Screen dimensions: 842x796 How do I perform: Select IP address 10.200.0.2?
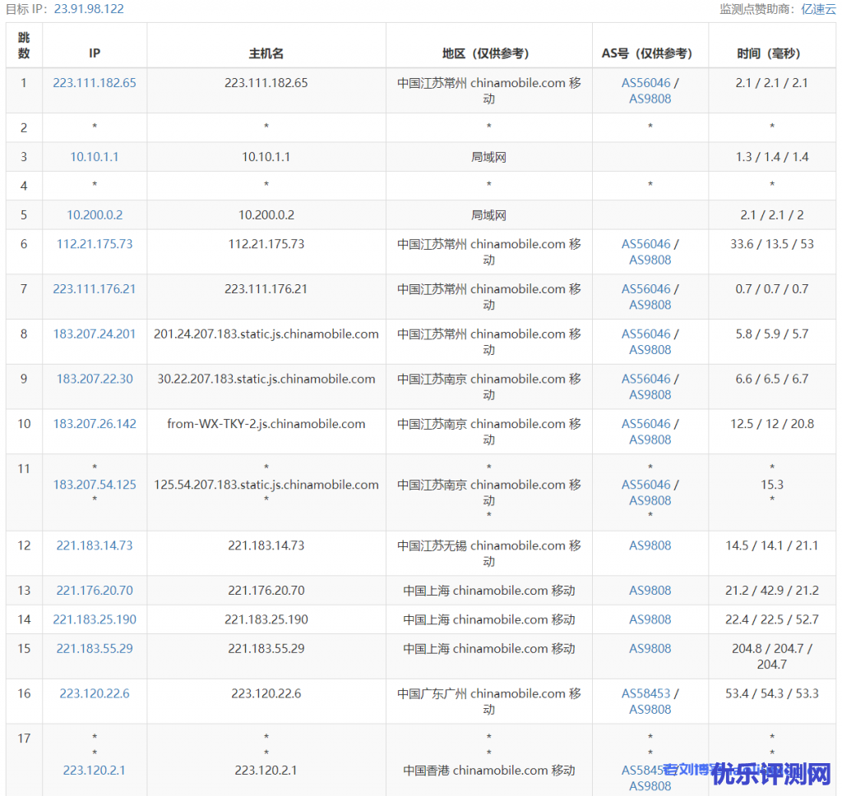(95, 215)
